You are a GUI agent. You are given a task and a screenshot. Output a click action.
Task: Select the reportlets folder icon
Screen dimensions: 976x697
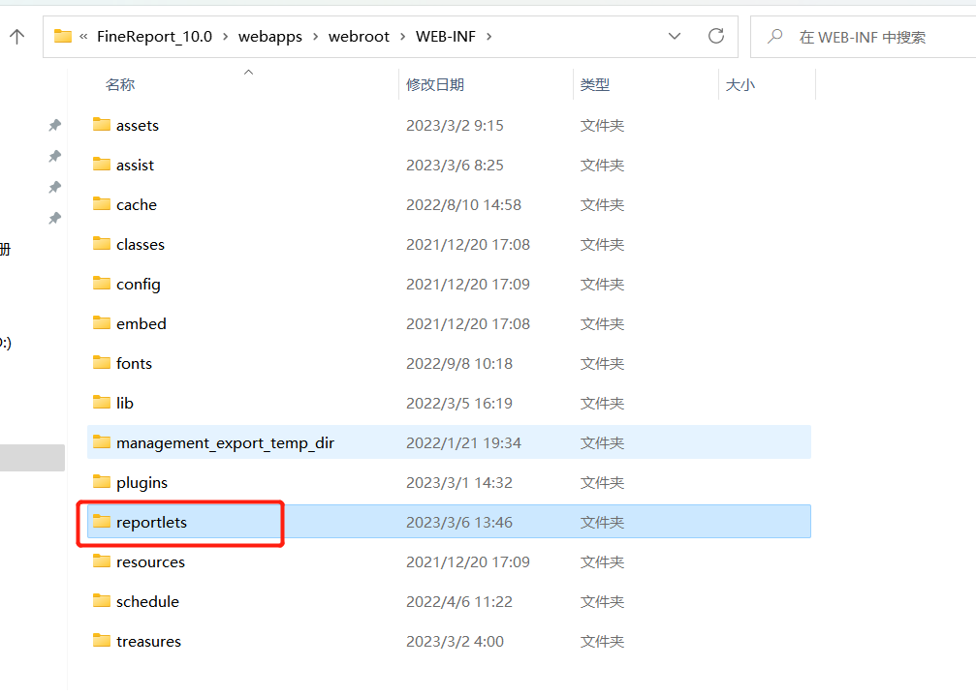click(x=102, y=522)
